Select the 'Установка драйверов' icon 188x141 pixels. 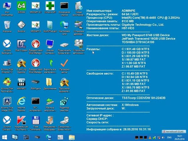click(79, 28)
